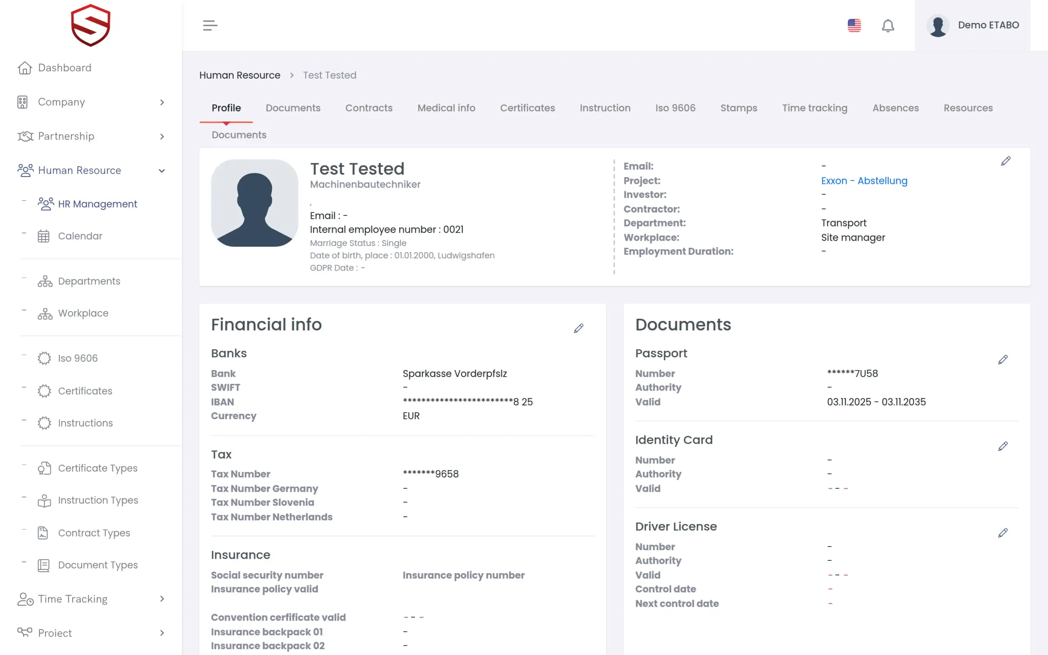
Task: Go to Dashboard in sidebar
Action: (x=54, y=68)
